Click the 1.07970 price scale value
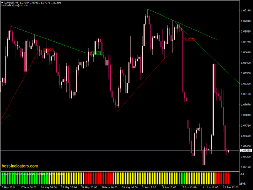Viewport: 253px width, 190px height. [x=246, y=105]
